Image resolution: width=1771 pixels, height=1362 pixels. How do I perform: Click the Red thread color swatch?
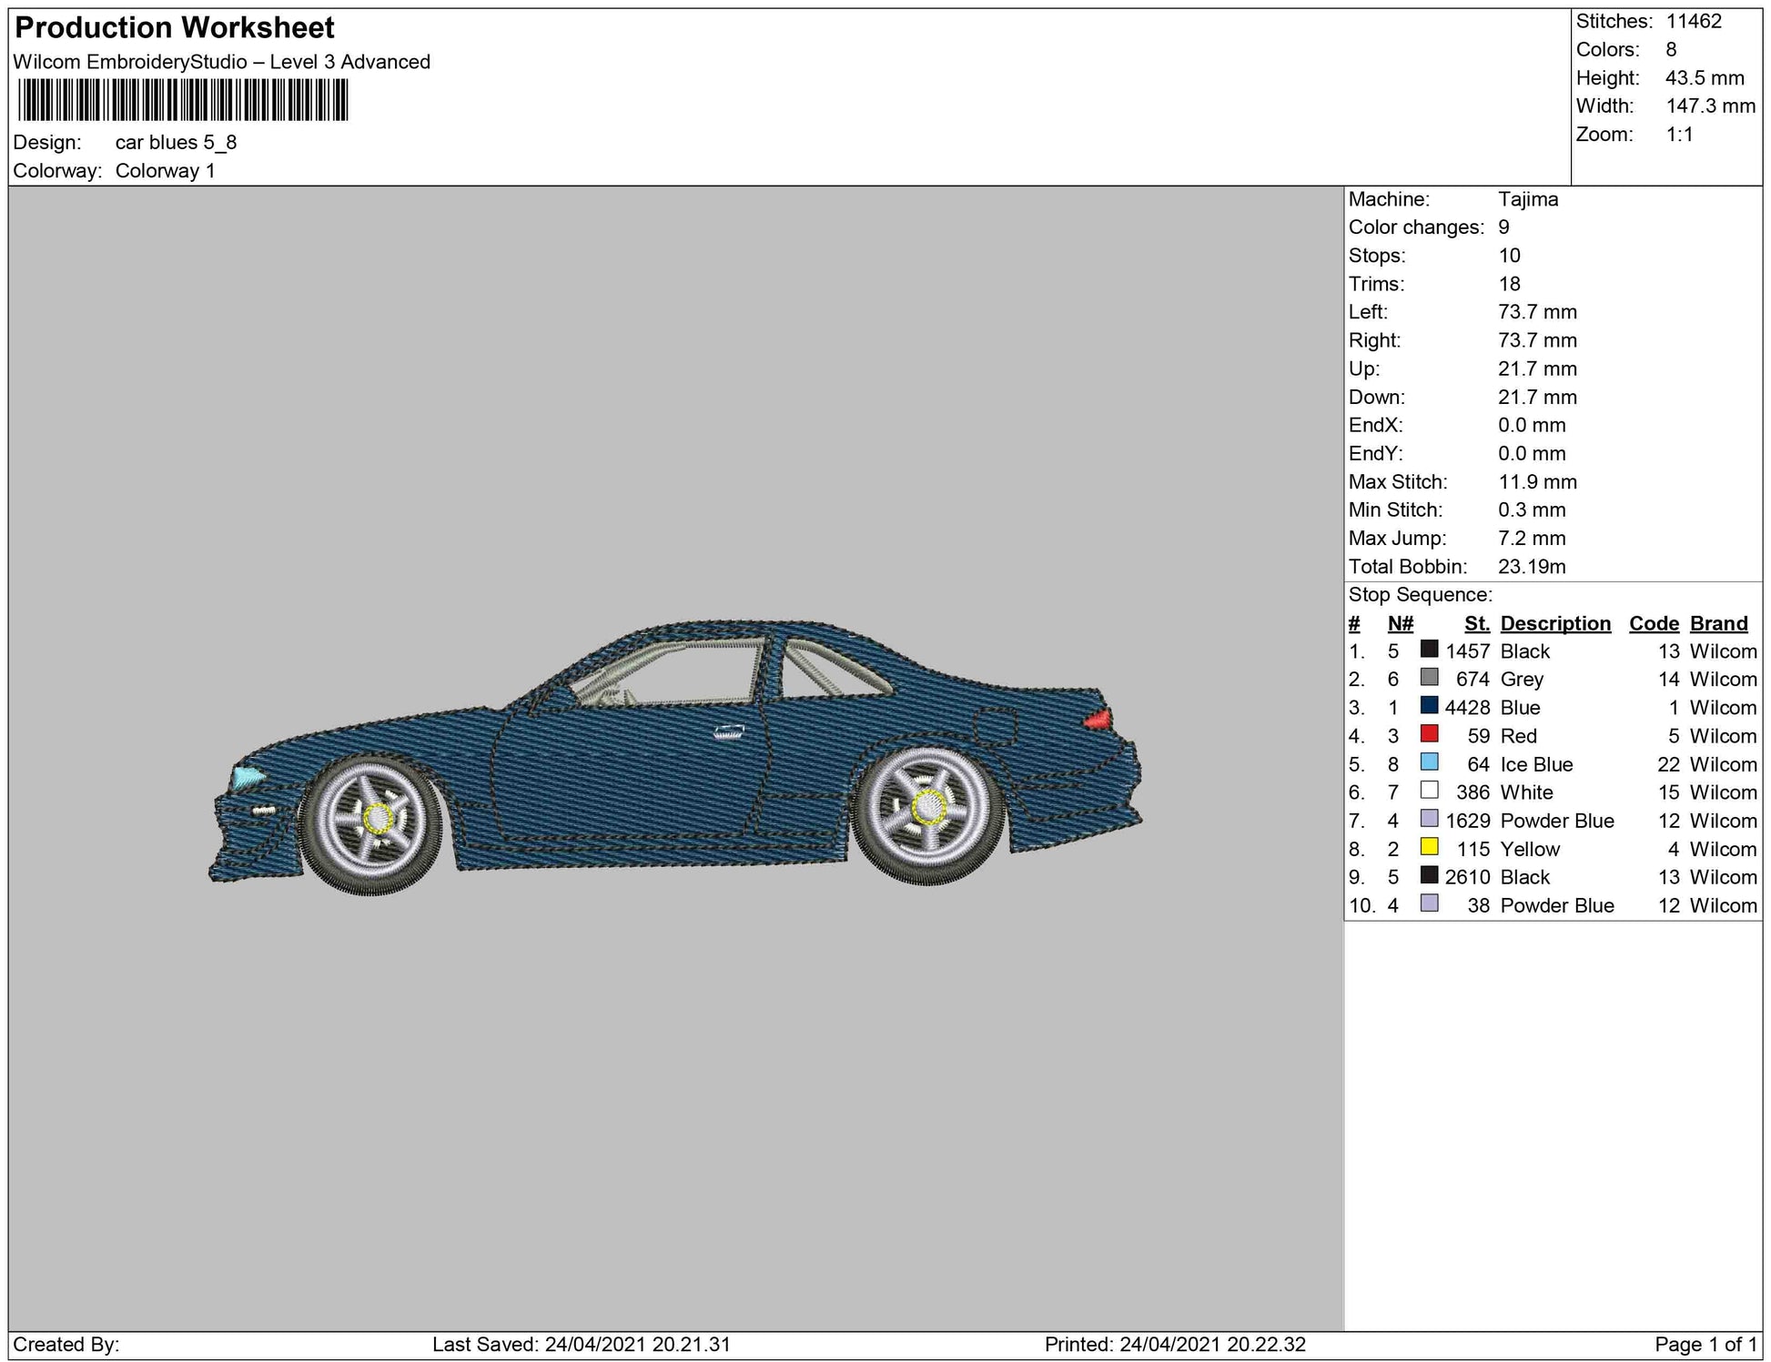point(1429,734)
